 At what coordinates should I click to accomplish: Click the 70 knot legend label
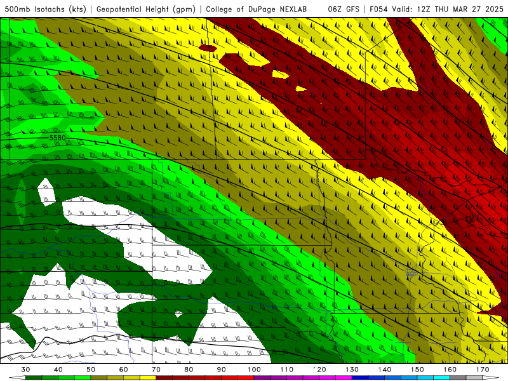(156, 370)
